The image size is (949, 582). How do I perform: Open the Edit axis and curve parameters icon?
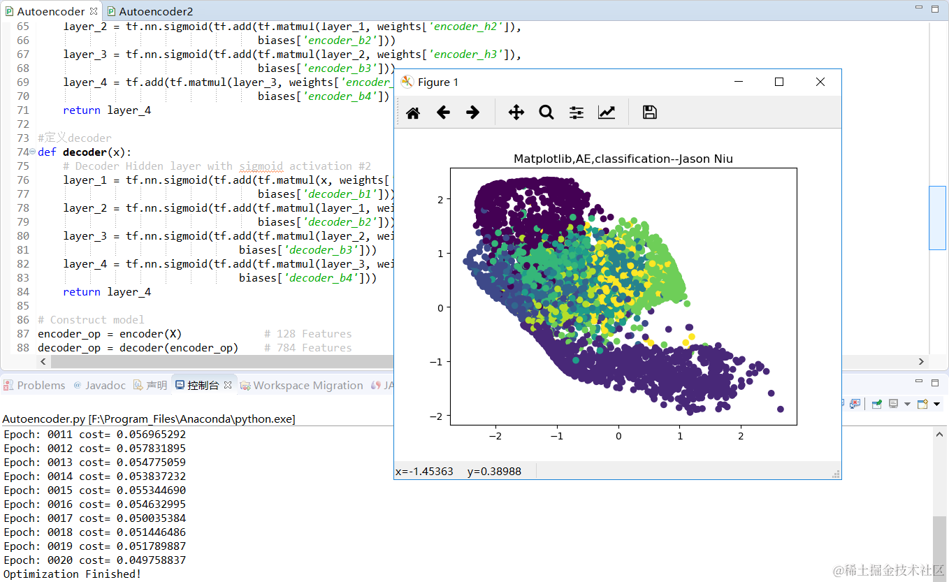[607, 112]
